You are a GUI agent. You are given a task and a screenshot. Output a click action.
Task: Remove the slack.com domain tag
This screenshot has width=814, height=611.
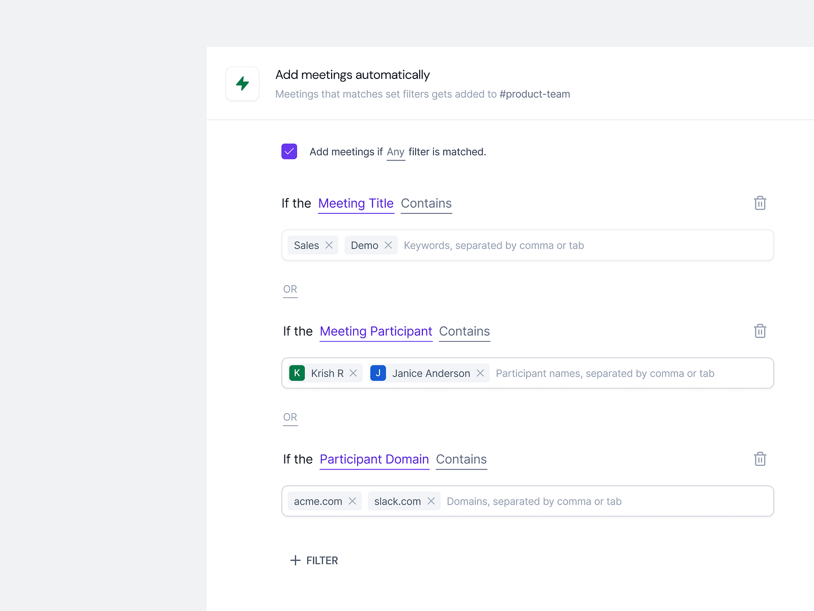pos(431,501)
